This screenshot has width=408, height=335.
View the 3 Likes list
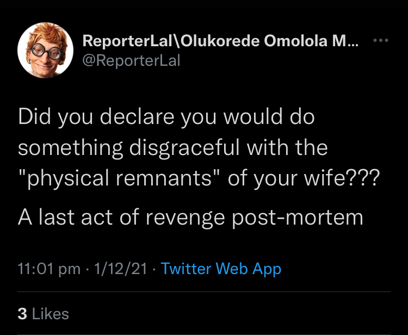[44, 313]
